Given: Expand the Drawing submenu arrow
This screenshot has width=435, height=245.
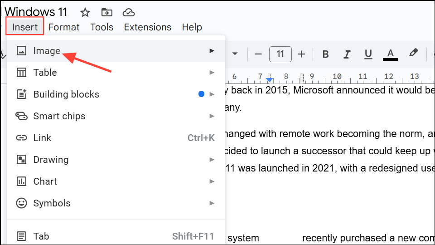Looking at the screenshot, I should tap(212, 159).
